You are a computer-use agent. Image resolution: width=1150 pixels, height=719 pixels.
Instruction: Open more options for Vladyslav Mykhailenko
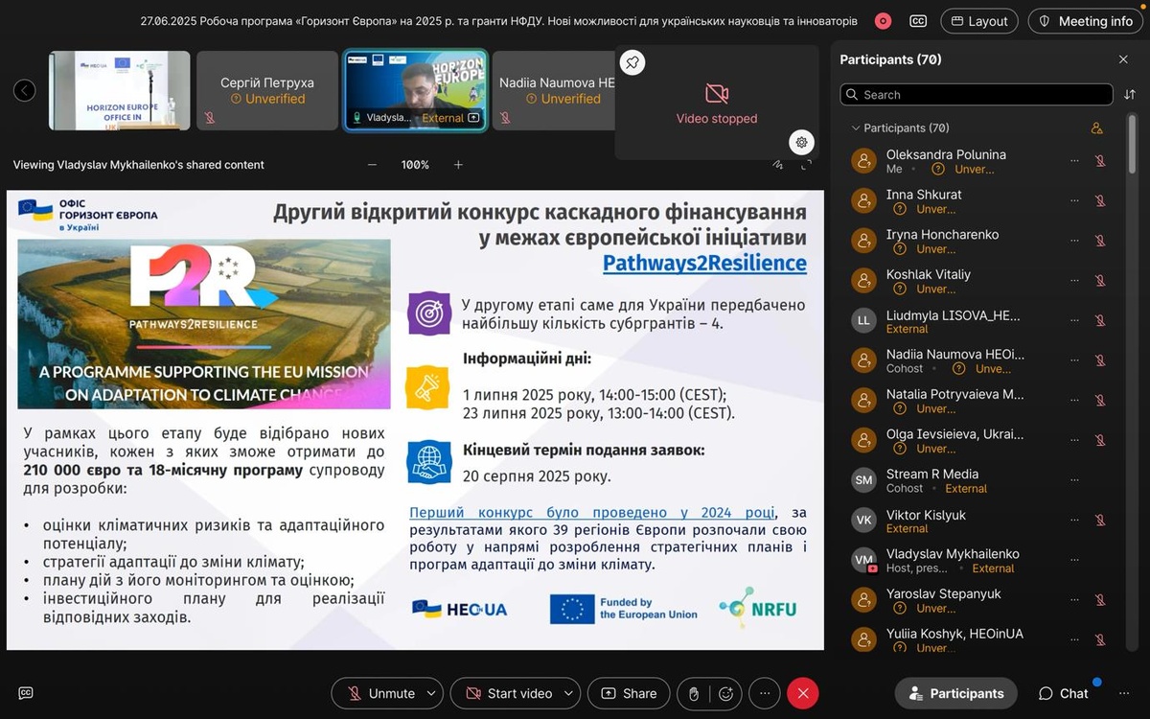click(x=1075, y=560)
